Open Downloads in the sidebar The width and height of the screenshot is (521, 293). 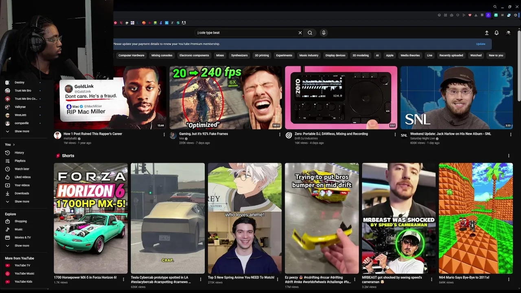[x=22, y=193]
